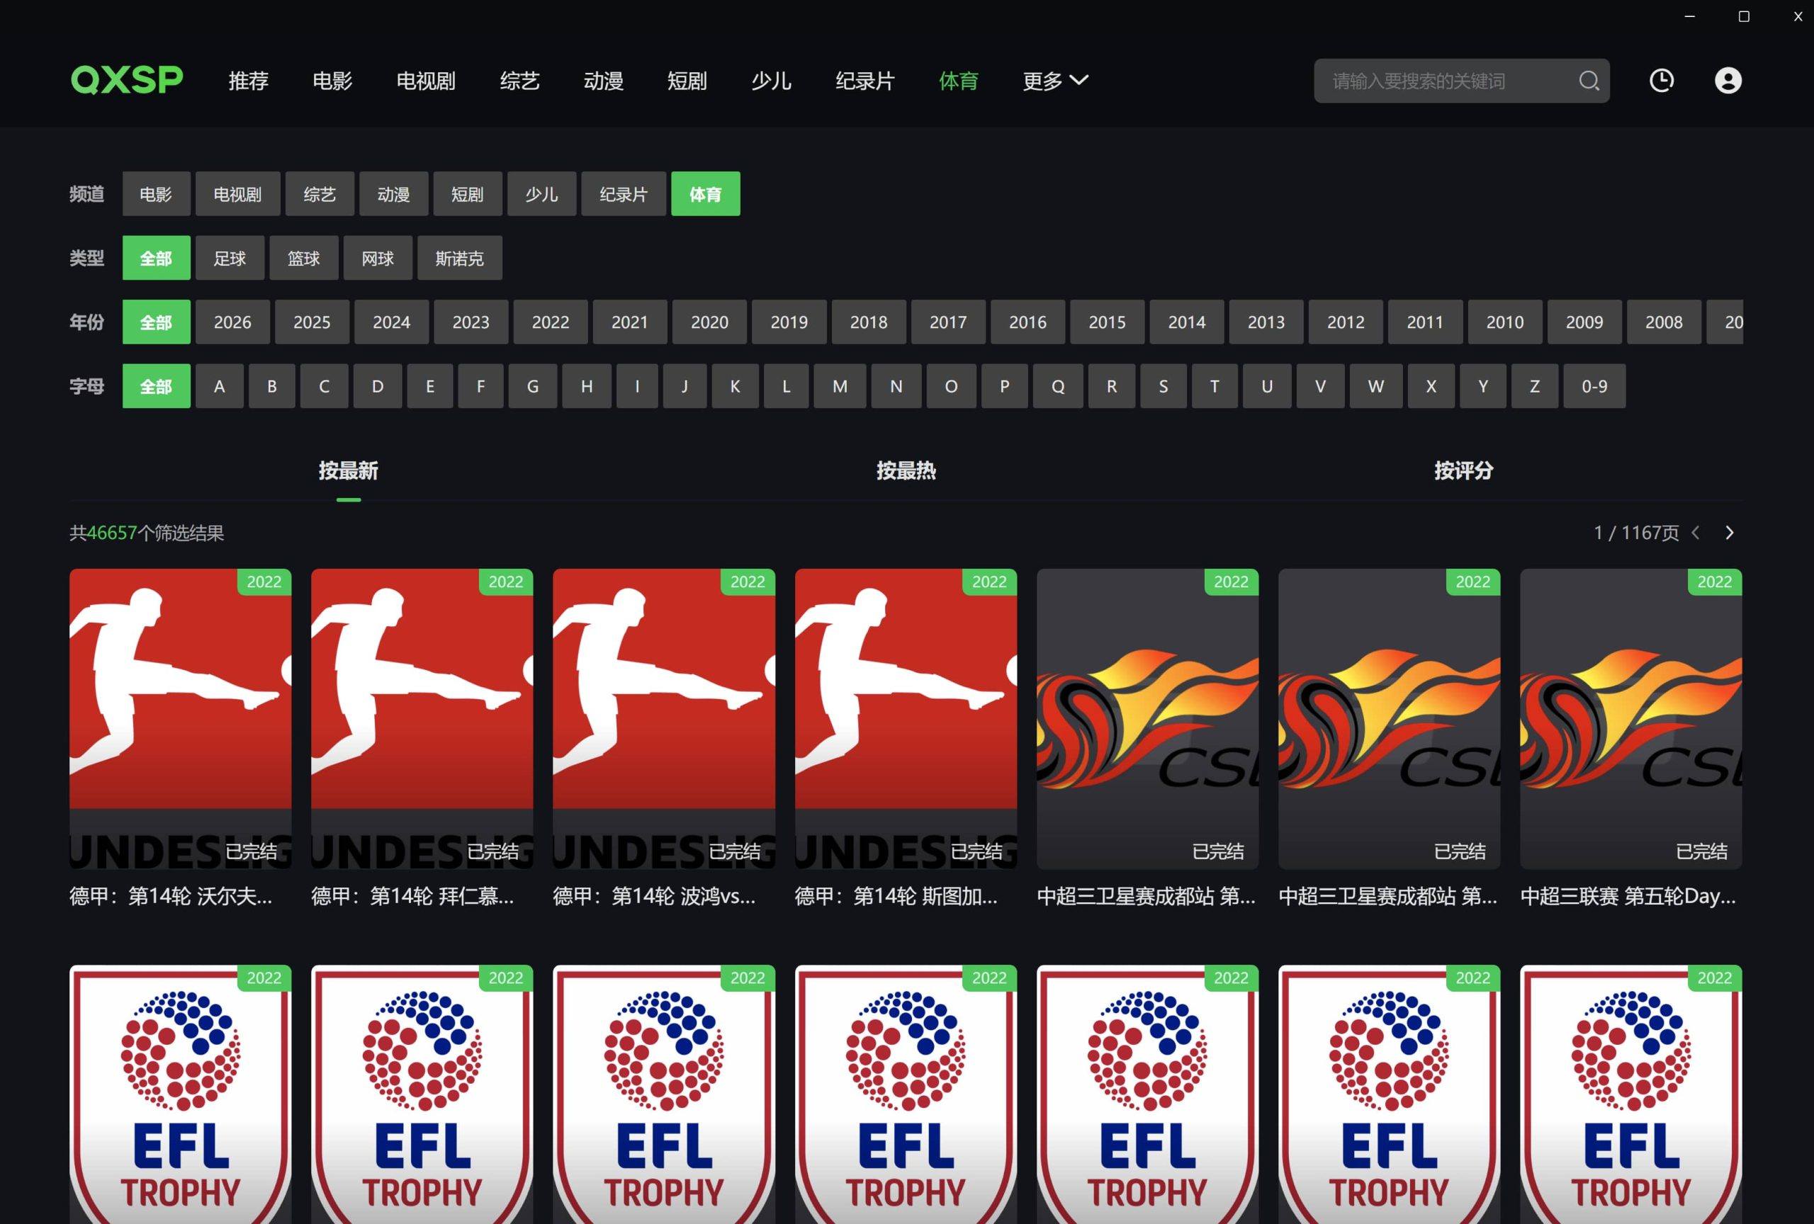
Task: Click title 德甲：第14轮 沃尔夫...
Action: pos(171,896)
